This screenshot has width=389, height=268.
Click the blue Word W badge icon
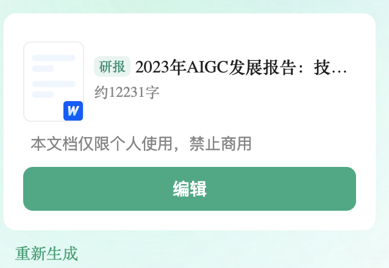[x=73, y=111]
